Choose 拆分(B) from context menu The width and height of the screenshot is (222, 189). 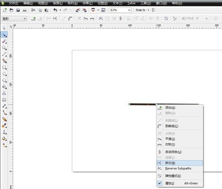point(170,163)
